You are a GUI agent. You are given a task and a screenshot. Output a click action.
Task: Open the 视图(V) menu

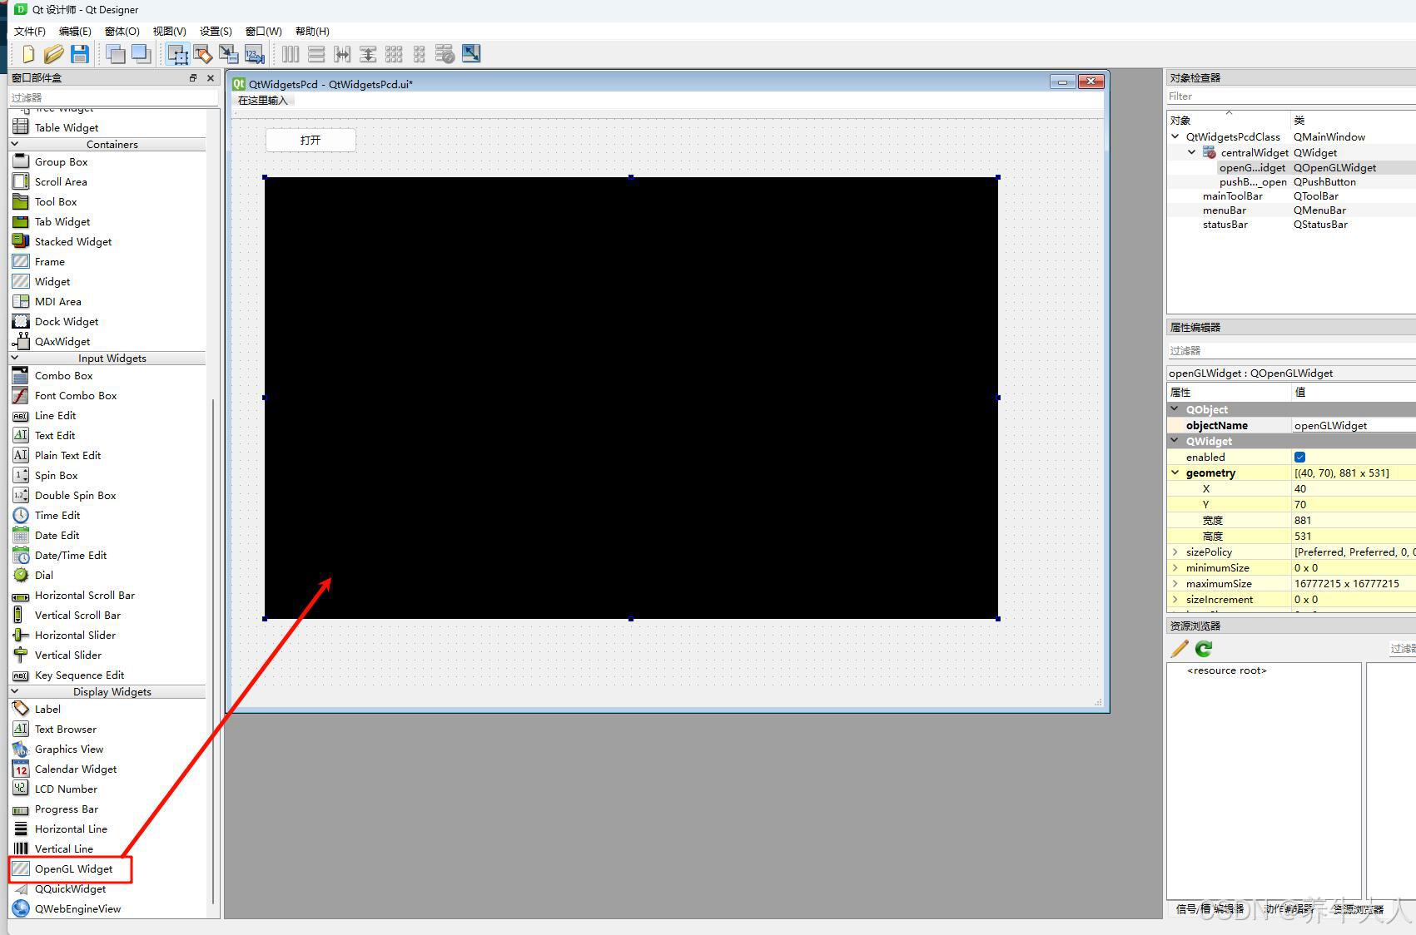point(169,31)
